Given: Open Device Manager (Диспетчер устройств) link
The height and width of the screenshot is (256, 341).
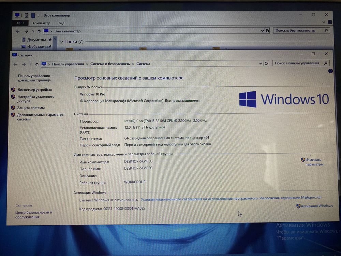Looking at the screenshot, I should click(x=34, y=90).
